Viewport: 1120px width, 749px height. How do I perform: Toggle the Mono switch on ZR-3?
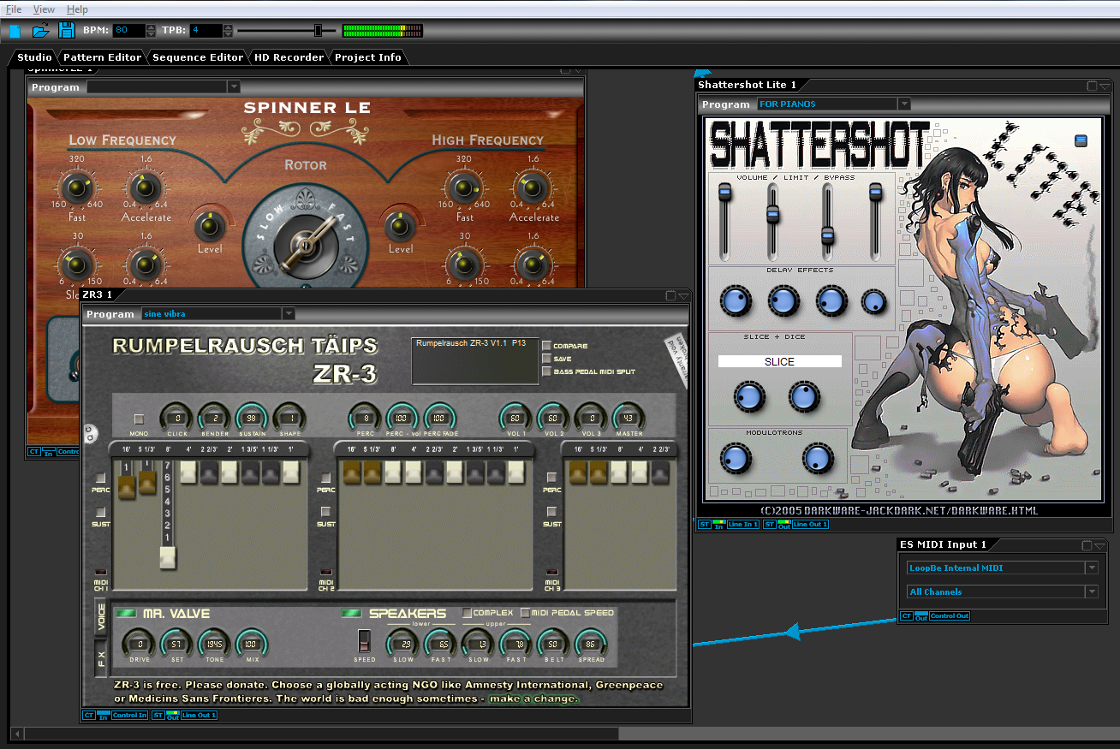(140, 419)
